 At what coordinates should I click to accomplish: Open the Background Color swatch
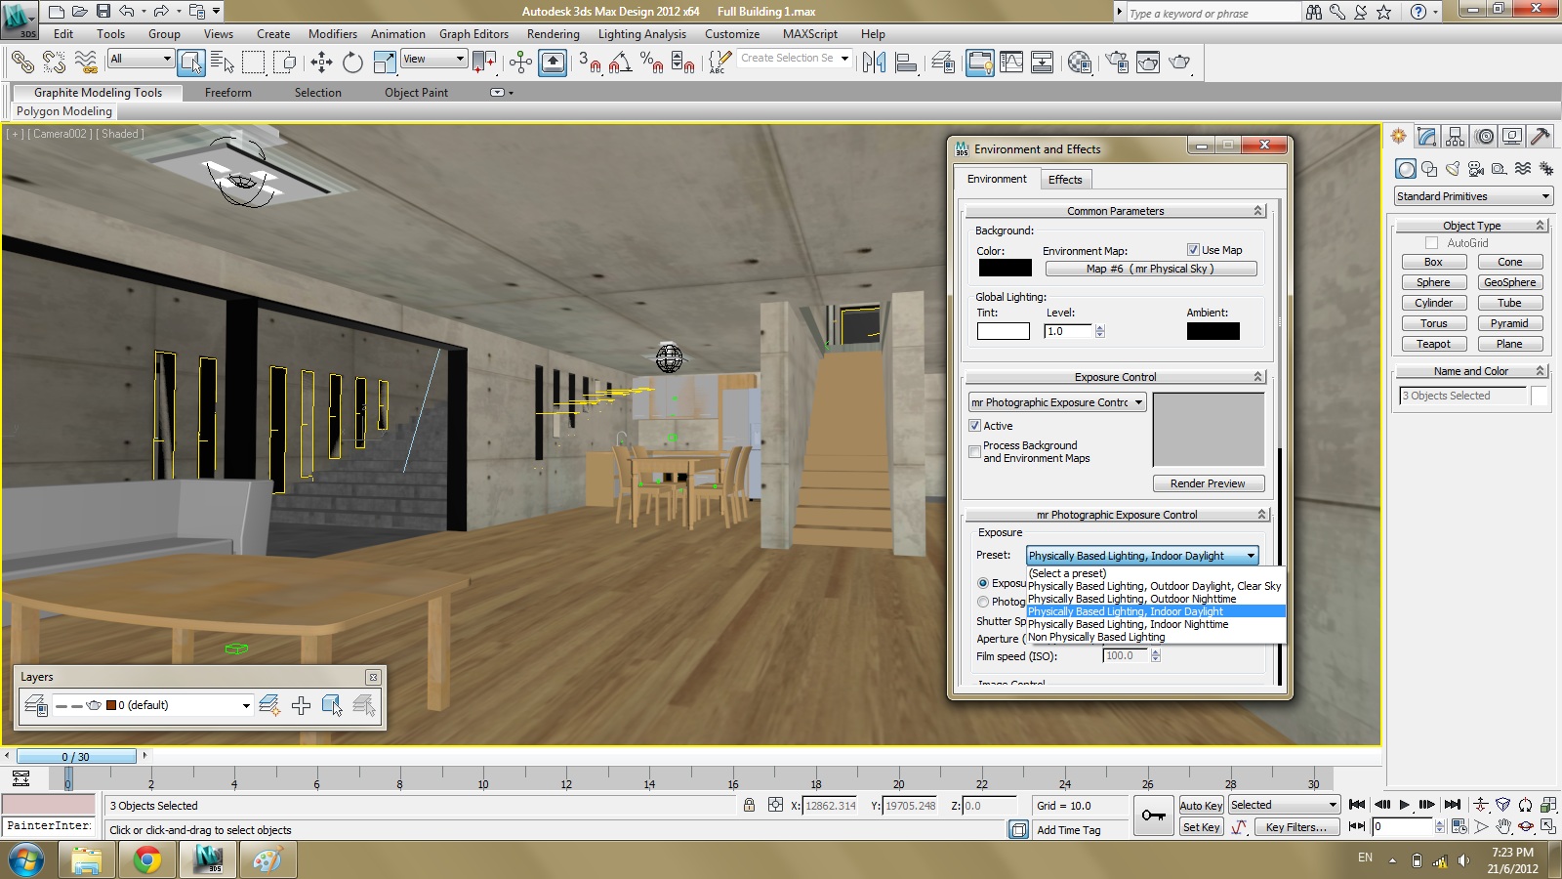1005,268
